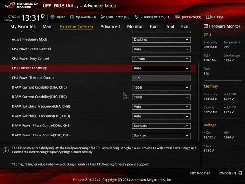Click the memory frequency 2133 MHz value
This screenshot has width=245, height=184.
pos(210,99)
